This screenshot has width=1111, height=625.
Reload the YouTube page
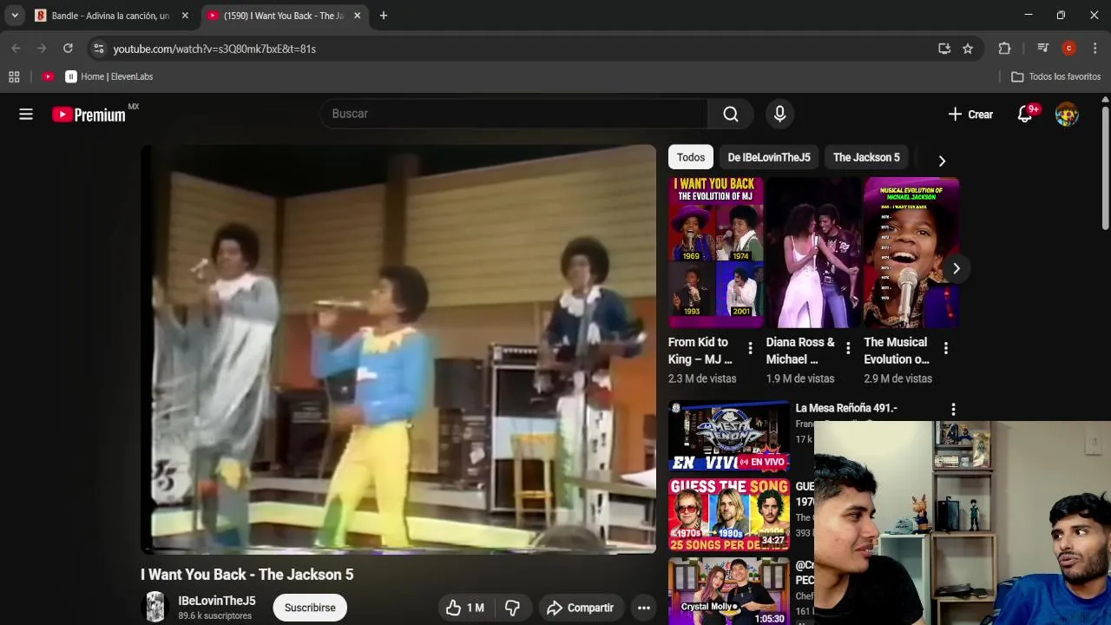click(68, 49)
